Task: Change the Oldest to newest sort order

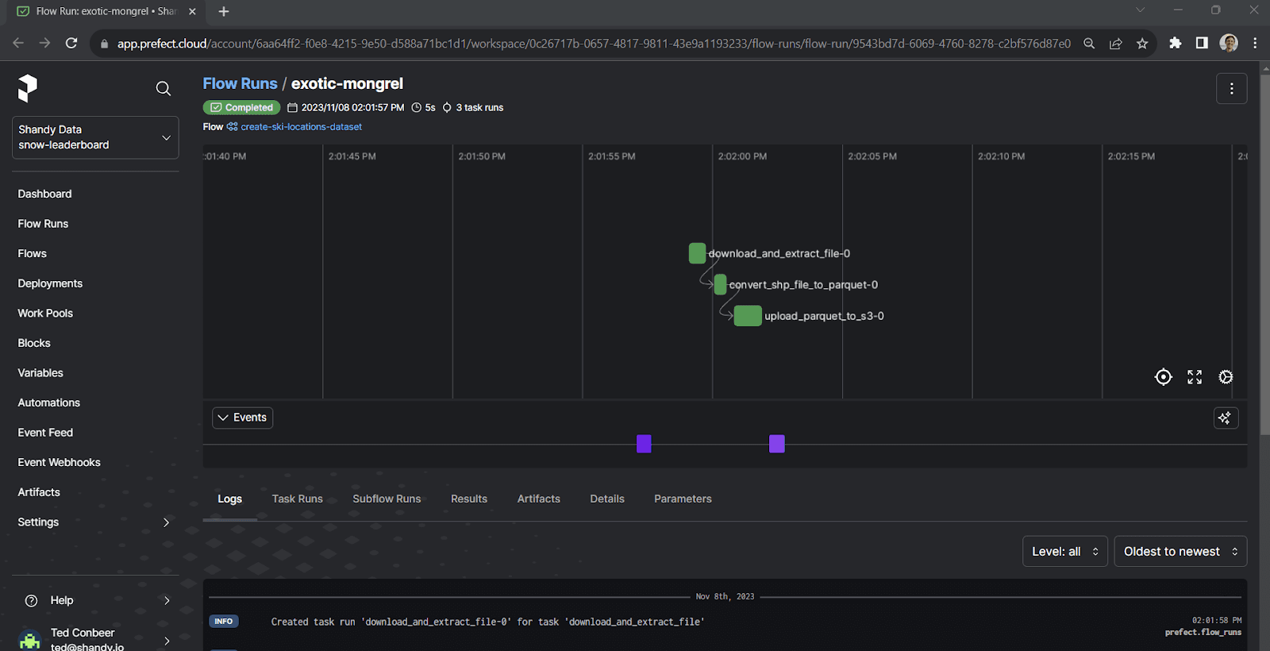Action: coord(1180,552)
